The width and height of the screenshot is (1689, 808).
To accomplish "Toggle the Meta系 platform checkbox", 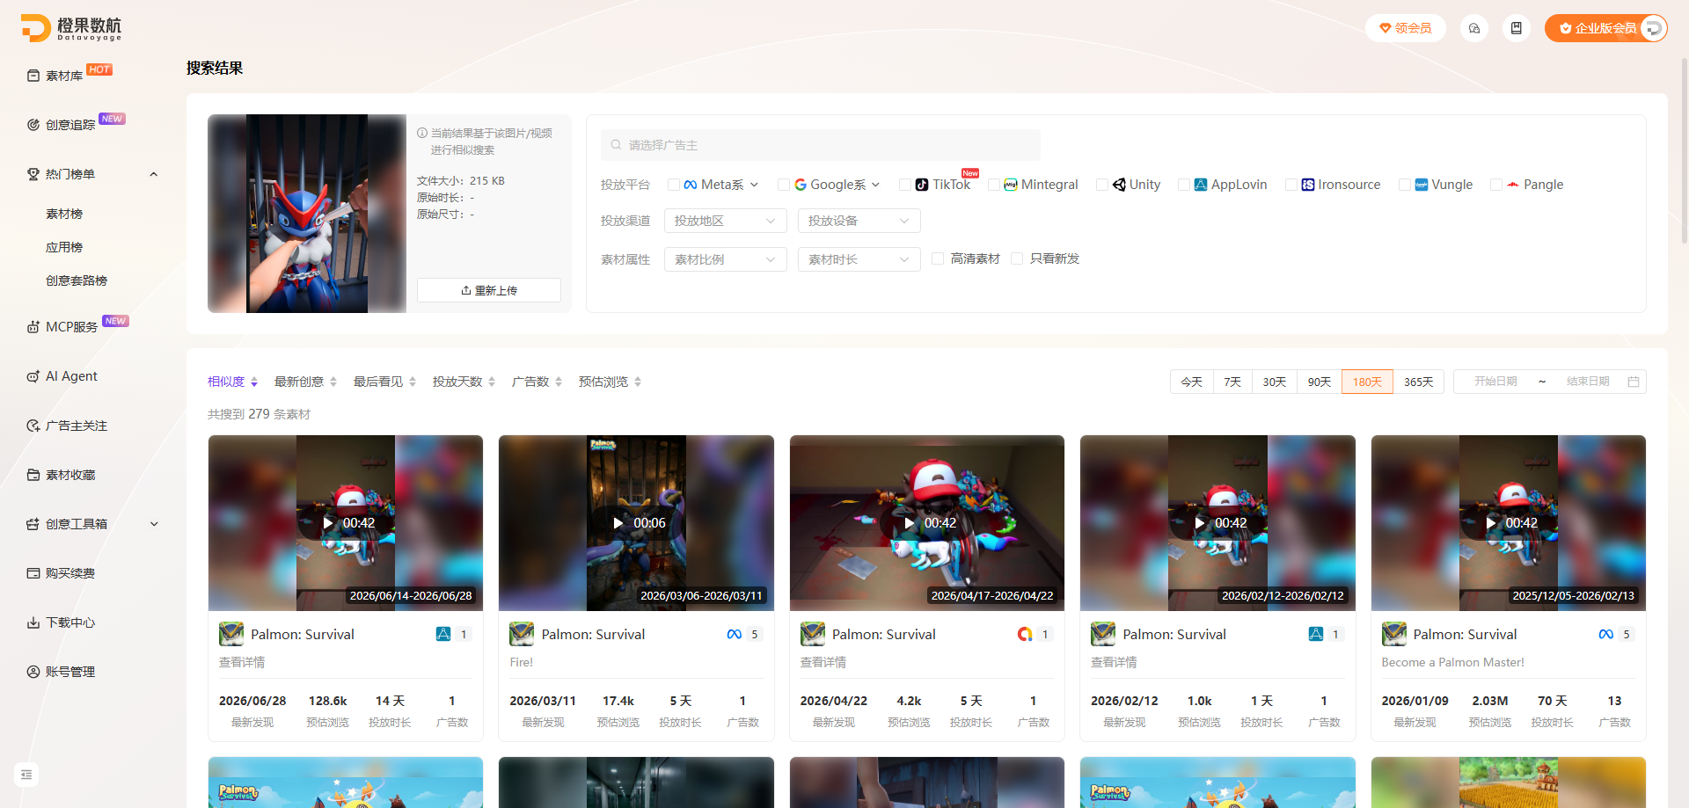I will coord(673,185).
